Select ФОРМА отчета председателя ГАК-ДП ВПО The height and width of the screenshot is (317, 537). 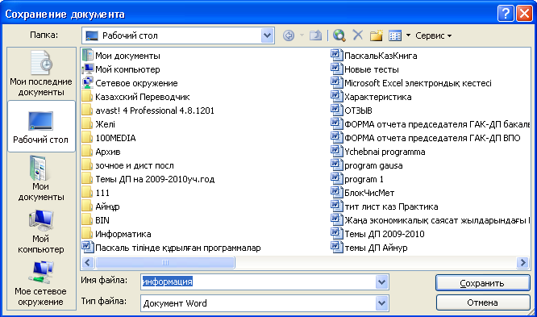pos(426,138)
